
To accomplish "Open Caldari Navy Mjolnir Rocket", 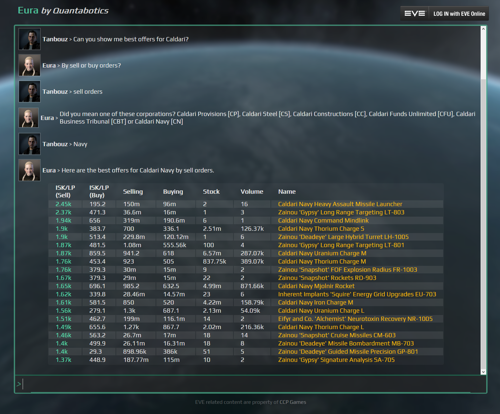I will coord(316,286).
